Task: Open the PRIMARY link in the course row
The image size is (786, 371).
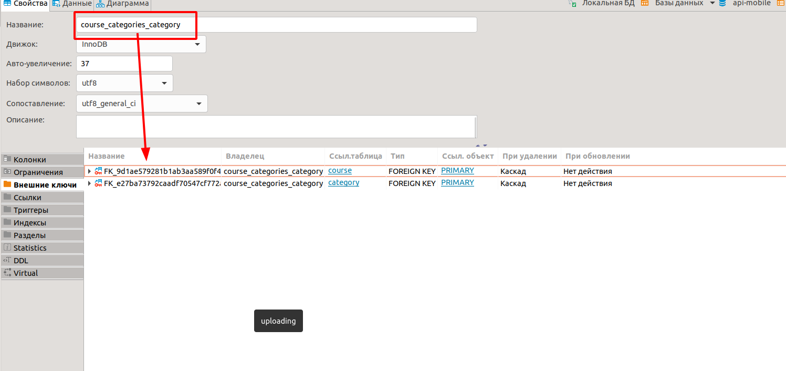Action: (457, 171)
